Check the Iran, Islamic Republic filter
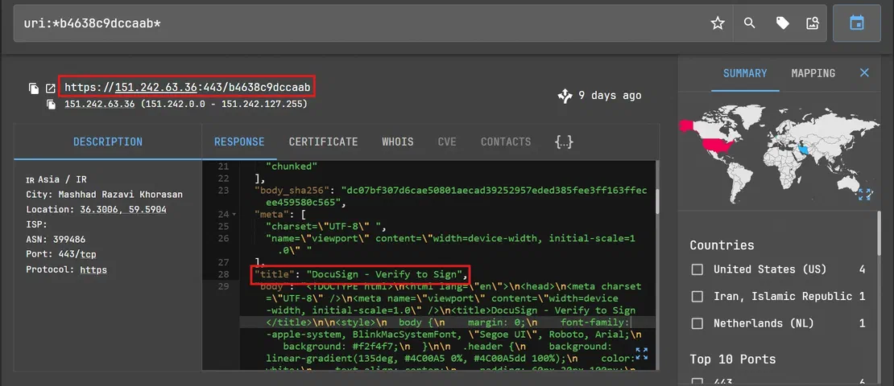894x386 pixels. coord(697,297)
